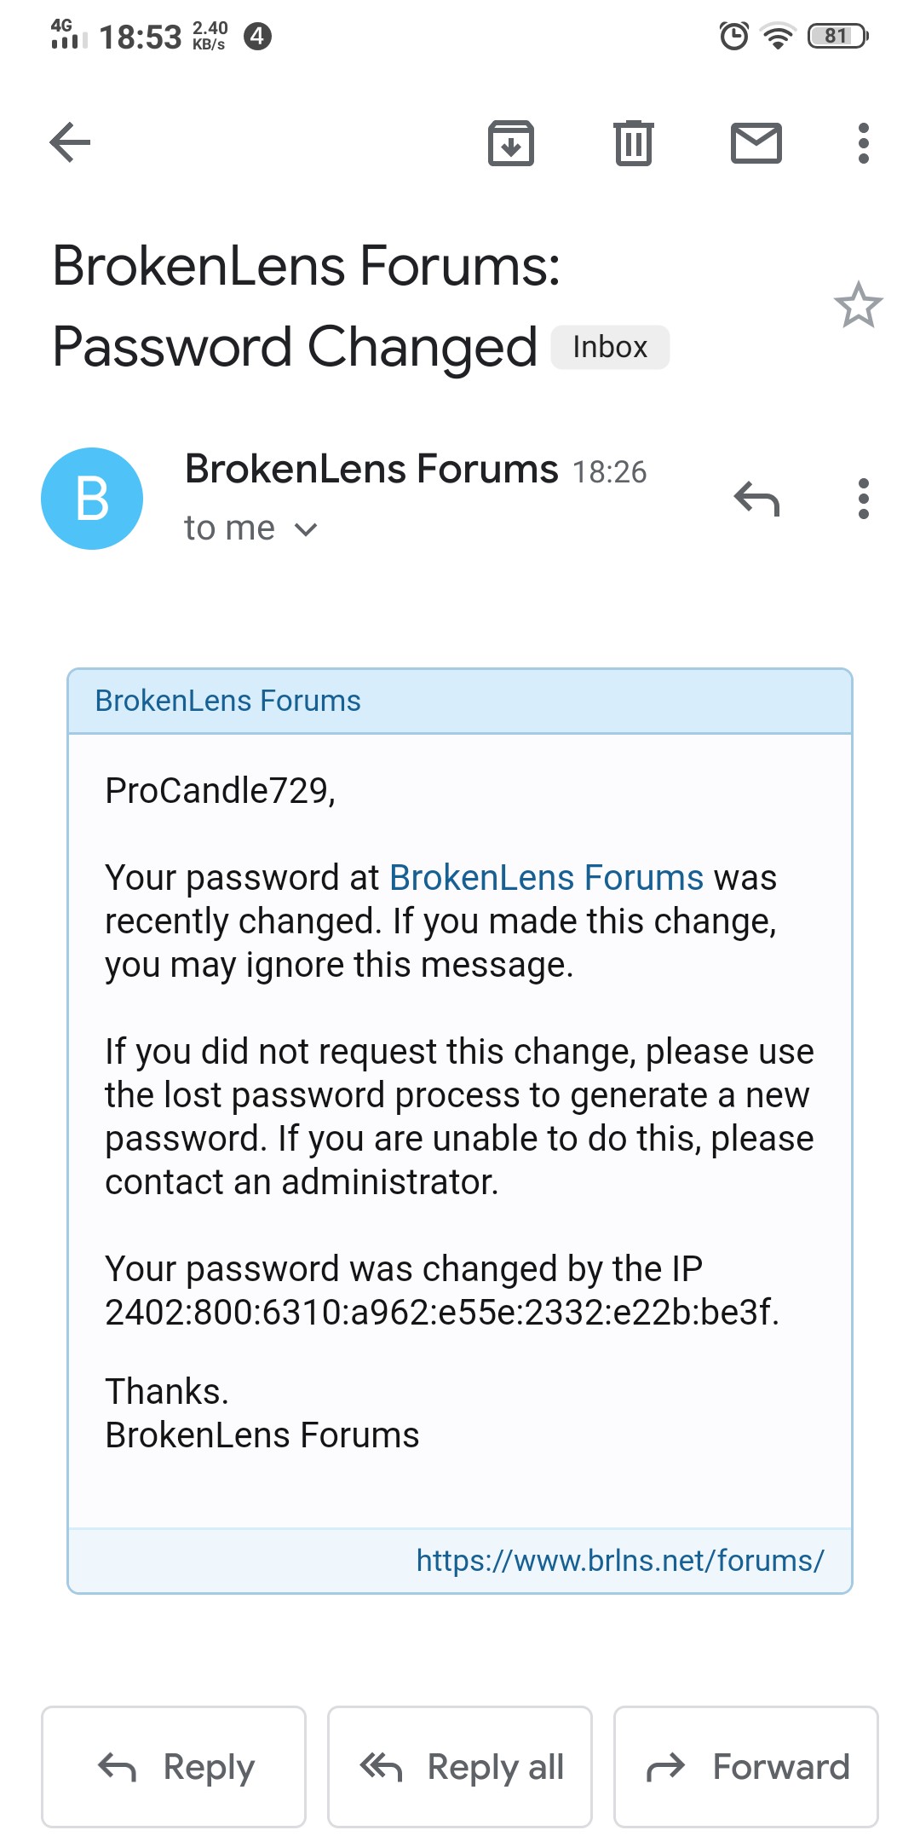This screenshot has width=920, height=1836.
Task: Follow inline BrokenLens Forums link in body
Action: pyautogui.click(x=547, y=878)
